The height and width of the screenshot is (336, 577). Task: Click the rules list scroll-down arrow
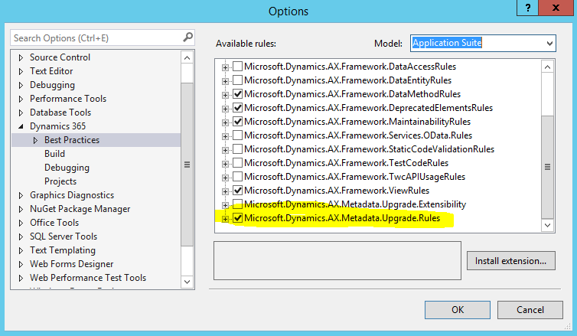547,225
